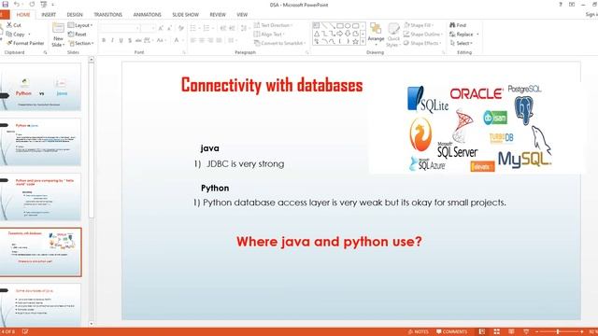This screenshot has width=598, height=336.
Task: Click the slide title Connectivity with databases
Action: [272, 85]
